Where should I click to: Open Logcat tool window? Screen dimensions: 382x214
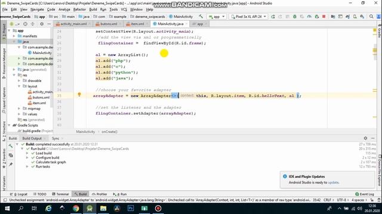point(19,194)
